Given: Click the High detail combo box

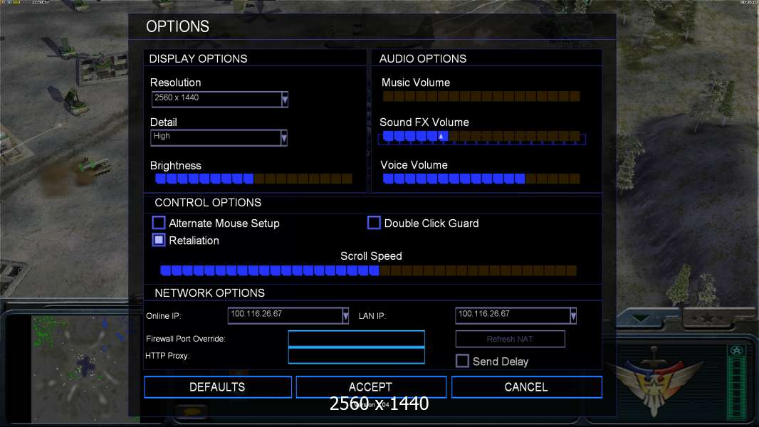Looking at the screenshot, I should (219, 138).
